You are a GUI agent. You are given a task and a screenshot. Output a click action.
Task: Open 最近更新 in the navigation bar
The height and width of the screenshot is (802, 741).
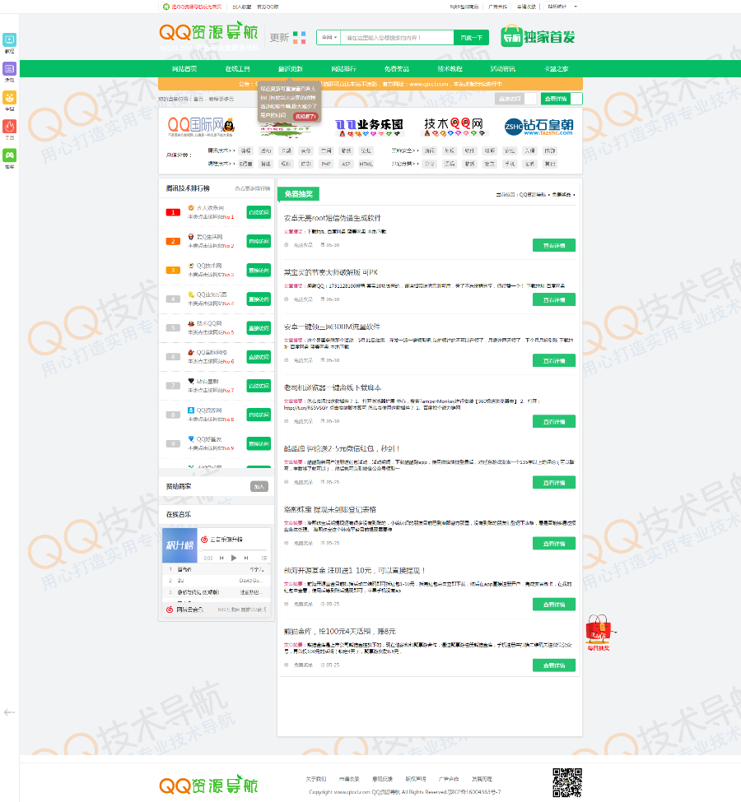click(291, 68)
